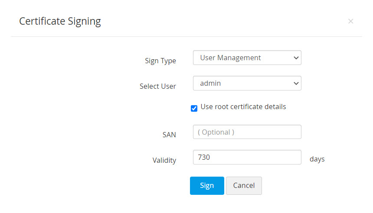Click the 'Select User' field label
Image resolution: width=373 pixels, height=213 pixels.
coord(157,86)
